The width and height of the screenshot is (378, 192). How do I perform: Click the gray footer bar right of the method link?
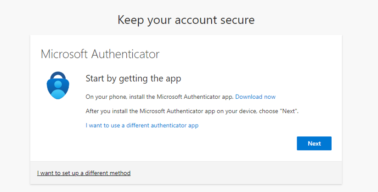pyautogui.click(x=239, y=173)
